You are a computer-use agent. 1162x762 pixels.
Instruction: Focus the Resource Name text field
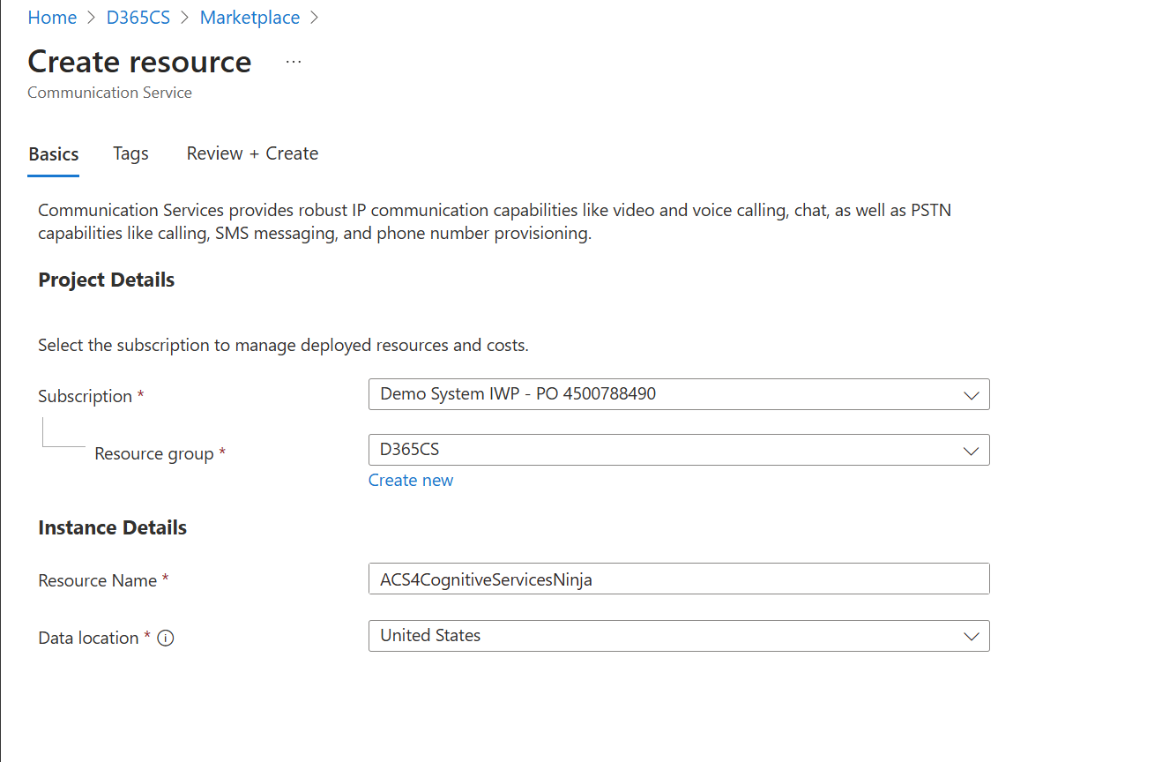(679, 579)
